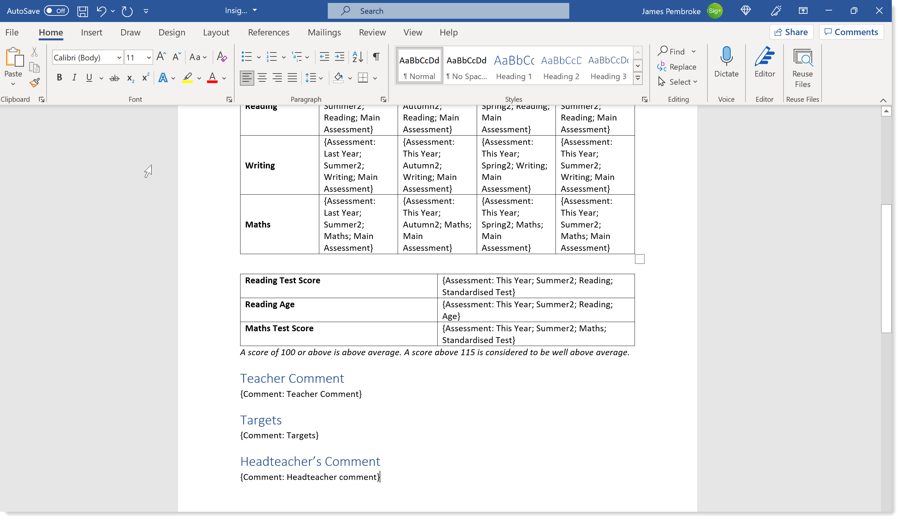The image size is (900, 520).
Task: Click the Search box in title bar
Action: pyautogui.click(x=448, y=11)
